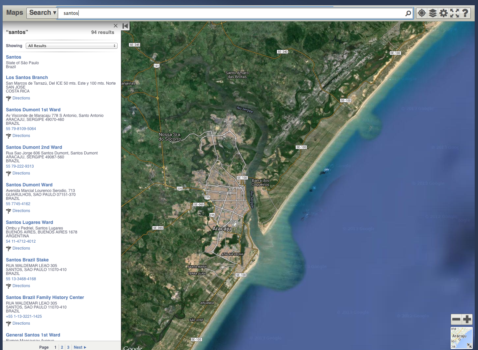Open the Search mode dropdown
This screenshot has width=478, height=350.
pos(42,13)
